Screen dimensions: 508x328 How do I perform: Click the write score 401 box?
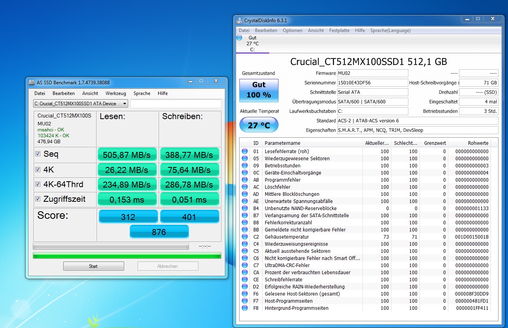click(190, 217)
